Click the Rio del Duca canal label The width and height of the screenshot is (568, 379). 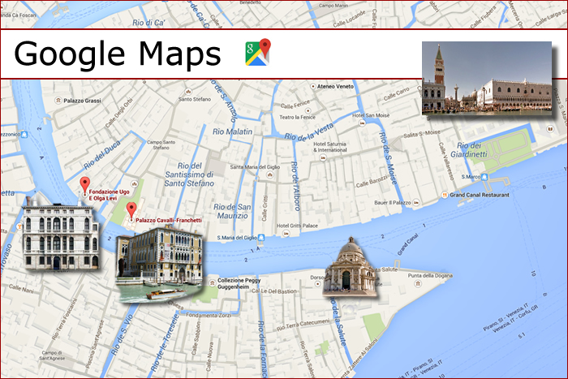click(x=101, y=155)
